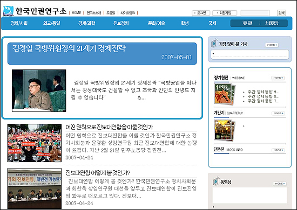Open the webzine magazine cover icon
Viewport: 297px width, 210px height.
(x=225, y=94)
